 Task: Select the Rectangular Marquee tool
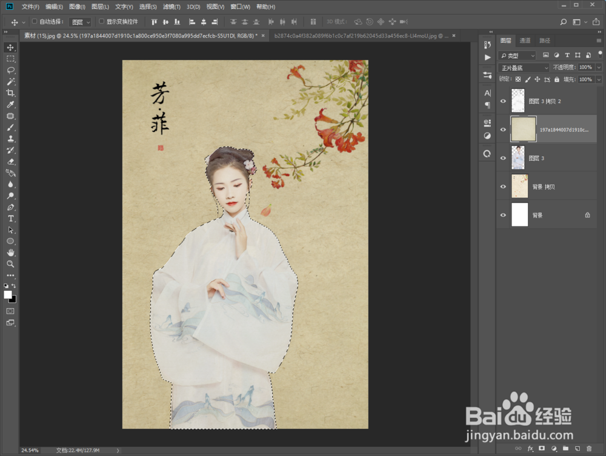click(10, 59)
